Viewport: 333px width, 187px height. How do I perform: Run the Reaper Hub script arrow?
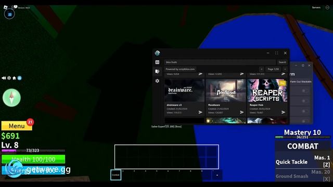(283, 112)
